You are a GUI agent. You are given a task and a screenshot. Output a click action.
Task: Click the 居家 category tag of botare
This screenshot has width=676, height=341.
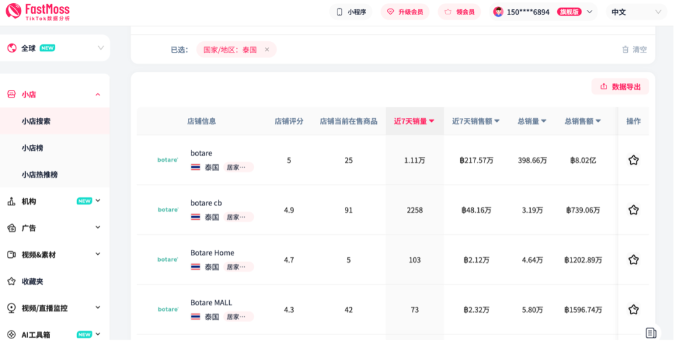coord(238,167)
